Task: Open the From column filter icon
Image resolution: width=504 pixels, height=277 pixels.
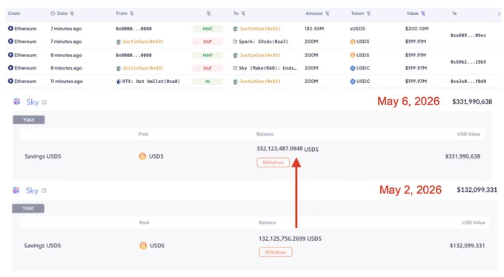Action: click(131, 13)
